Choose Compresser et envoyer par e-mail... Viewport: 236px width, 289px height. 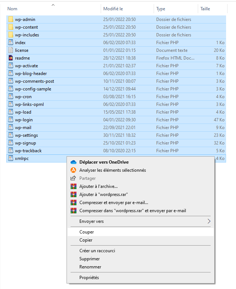tap(140, 203)
